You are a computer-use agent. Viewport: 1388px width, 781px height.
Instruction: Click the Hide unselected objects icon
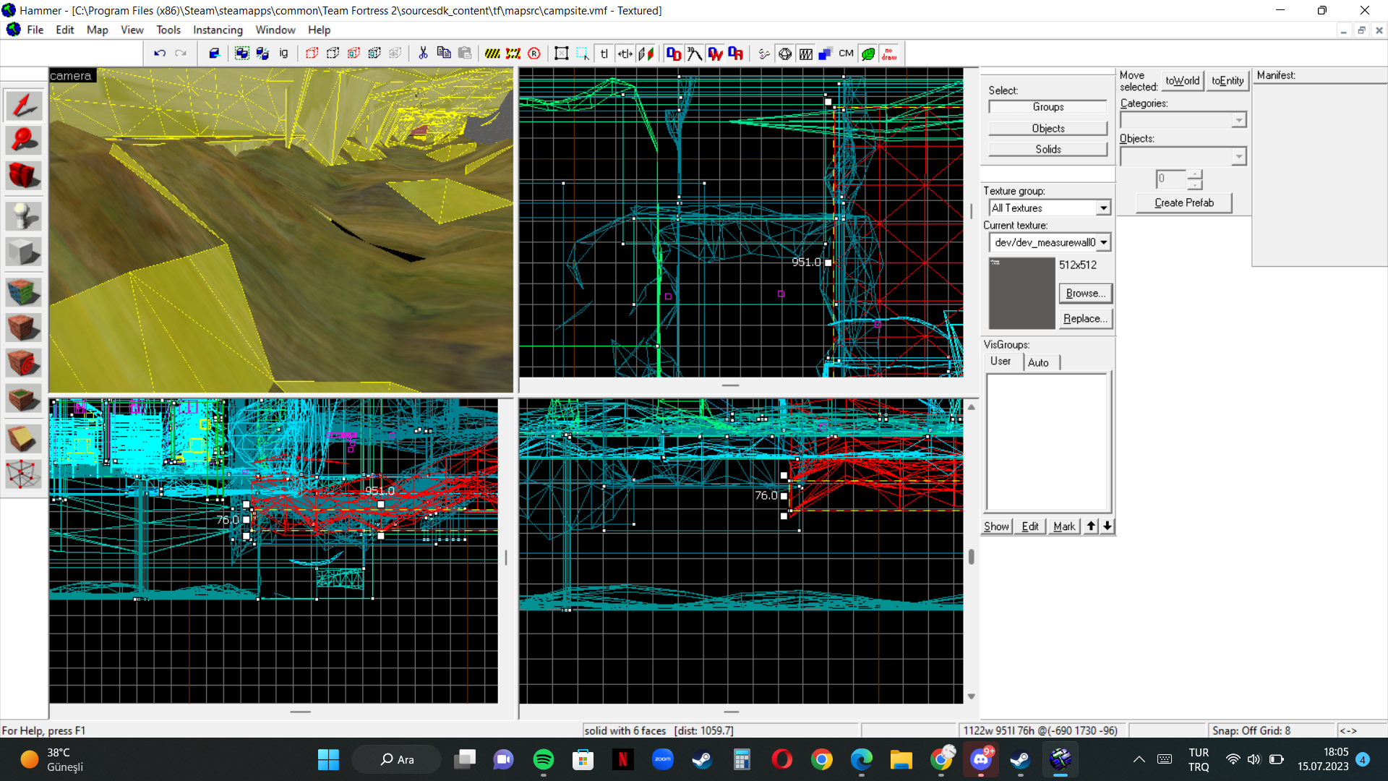pyautogui.click(x=333, y=54)
